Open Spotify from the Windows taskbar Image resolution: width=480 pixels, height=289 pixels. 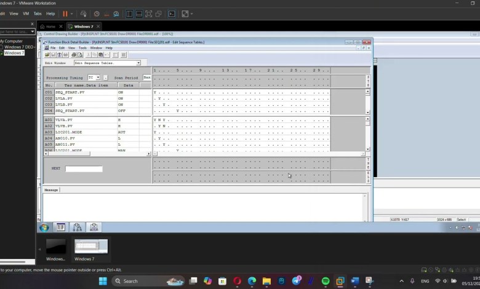coord(326,281)
